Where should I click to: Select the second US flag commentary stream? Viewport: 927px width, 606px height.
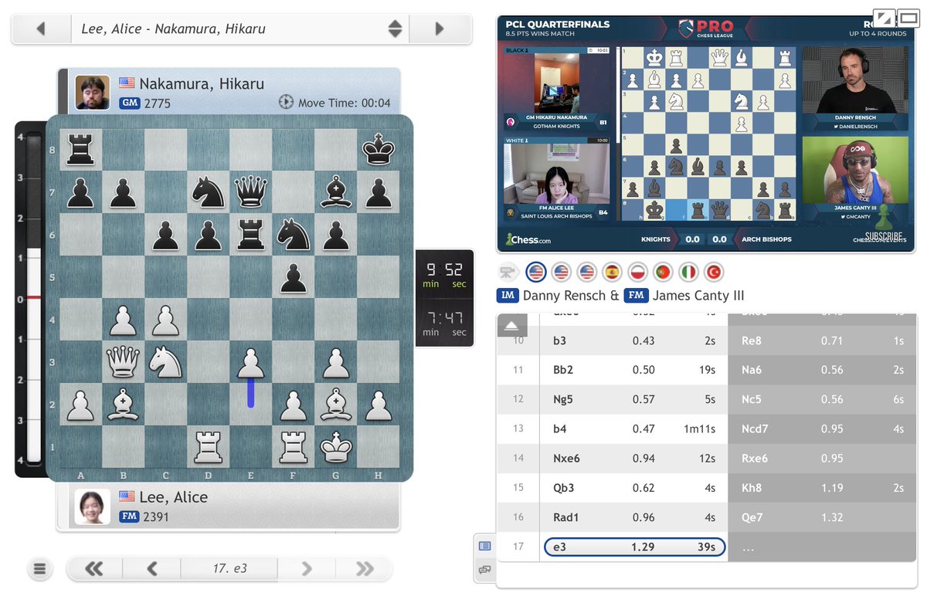pyautogui.click(x=562, y=273)
